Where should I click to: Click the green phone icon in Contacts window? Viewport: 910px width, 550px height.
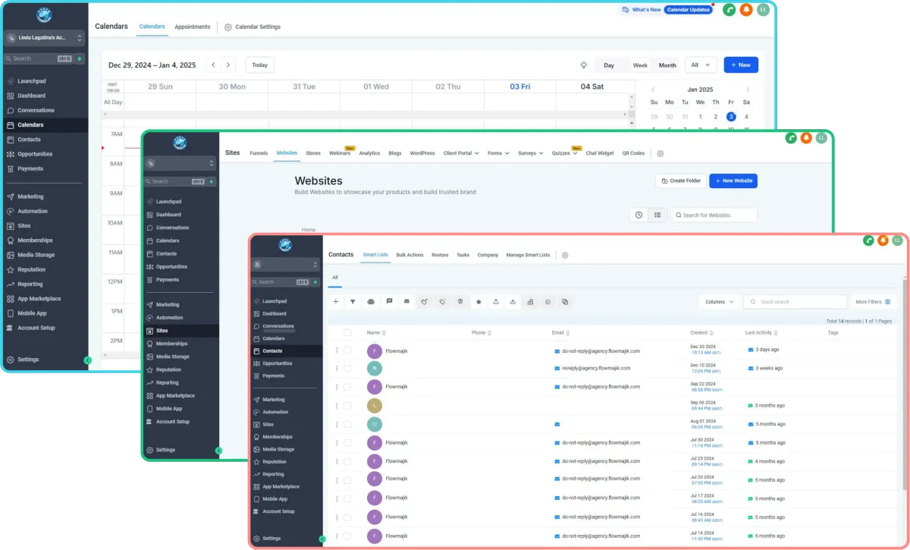(x=869, y=240)
